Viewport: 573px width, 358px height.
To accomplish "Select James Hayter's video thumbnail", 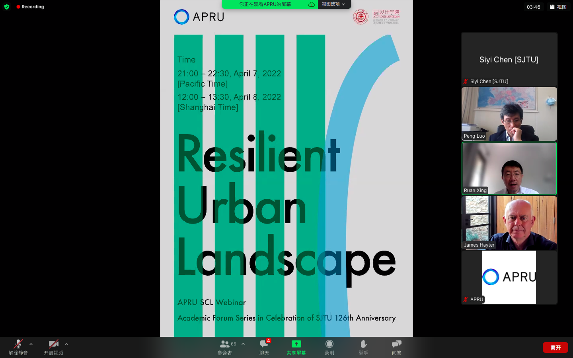I will pyautogui.click(x=509, y=223).
